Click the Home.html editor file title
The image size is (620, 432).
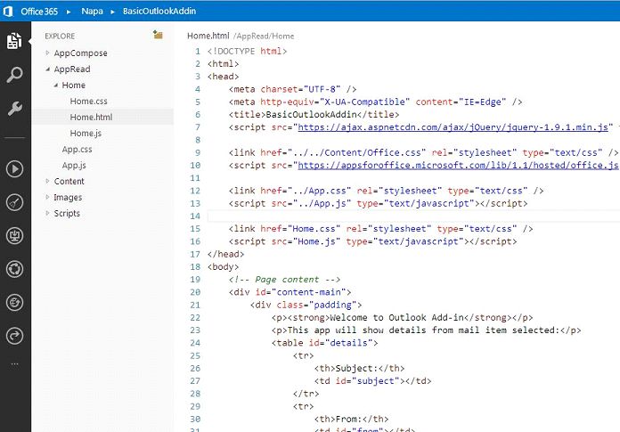click(208, 36)
